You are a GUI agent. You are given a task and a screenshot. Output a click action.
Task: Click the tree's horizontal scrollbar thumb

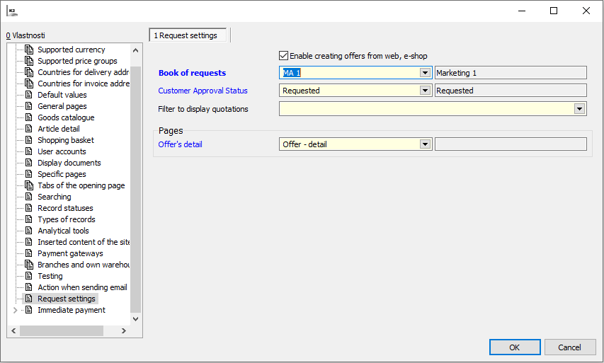pyautogui.click(x=61, y=330)
